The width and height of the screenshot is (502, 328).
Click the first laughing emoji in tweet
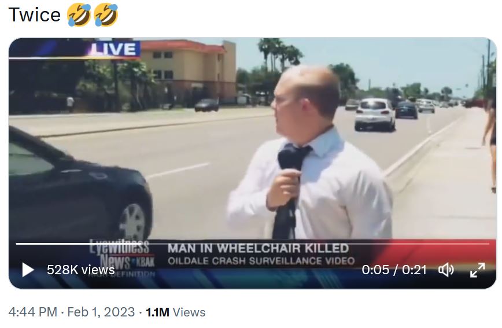[79, 14]
